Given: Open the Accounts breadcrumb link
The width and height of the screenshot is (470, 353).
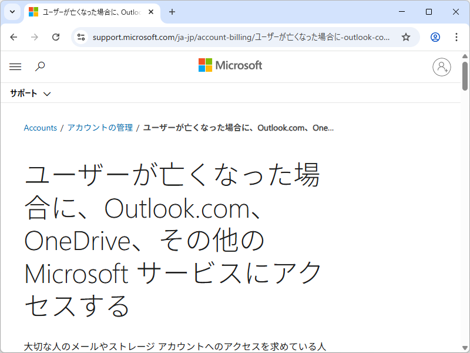Looking at the screenshot, I should coord(40,128).
